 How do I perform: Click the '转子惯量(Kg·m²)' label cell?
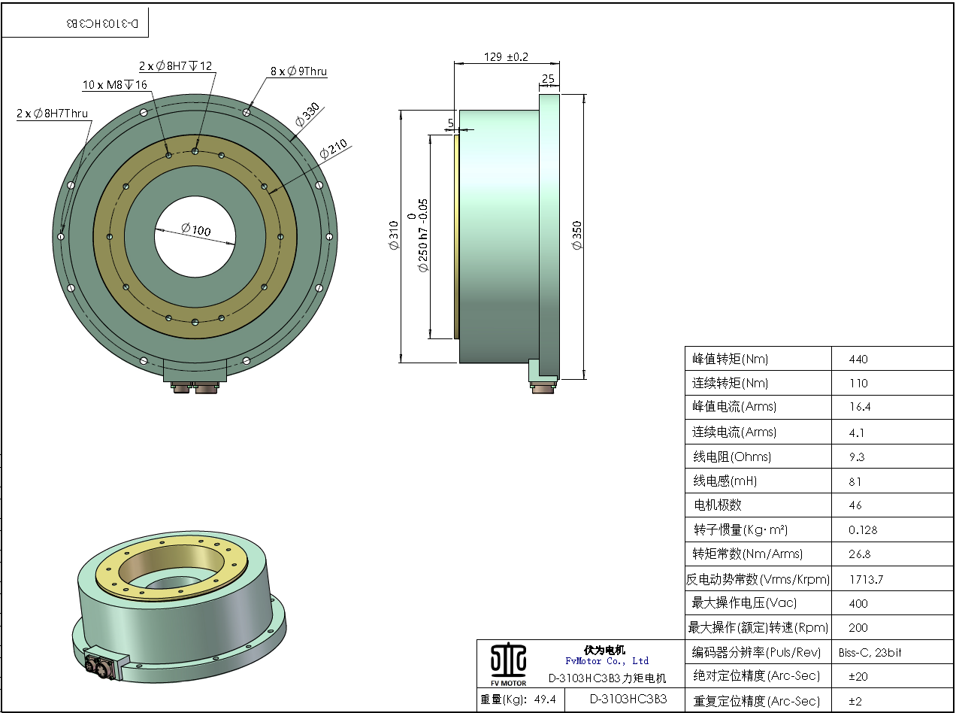pyautogui.click(x=758, y=529)
